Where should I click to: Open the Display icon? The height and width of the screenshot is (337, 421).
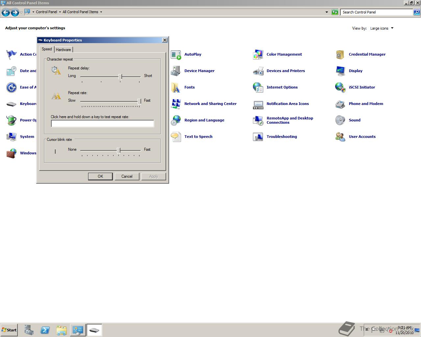[340, 71]
